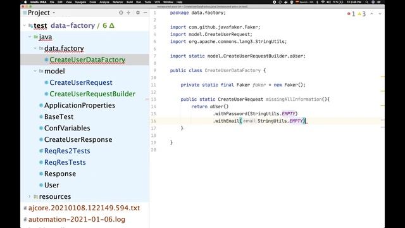Open automation-2021-01-06.log file
This screenshot has height=228, width=405.
click(x=77, y=219)
